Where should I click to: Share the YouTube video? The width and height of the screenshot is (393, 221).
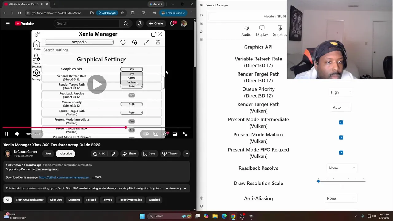[x=129, y=153]
